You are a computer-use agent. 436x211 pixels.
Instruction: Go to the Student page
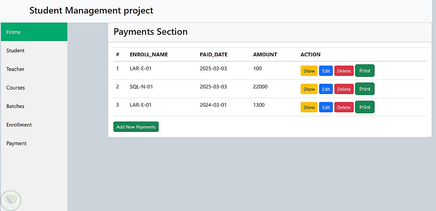[15, 50]
